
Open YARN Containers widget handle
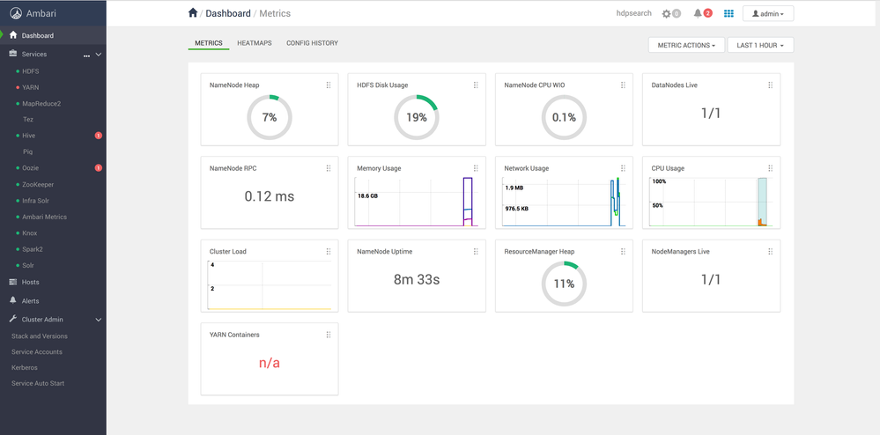[x=329, y=335]
